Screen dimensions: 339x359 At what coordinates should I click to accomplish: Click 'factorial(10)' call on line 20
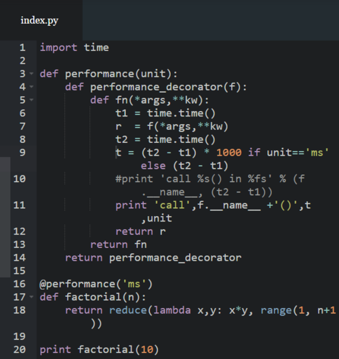pyautogui.click(x=118, y=350)
